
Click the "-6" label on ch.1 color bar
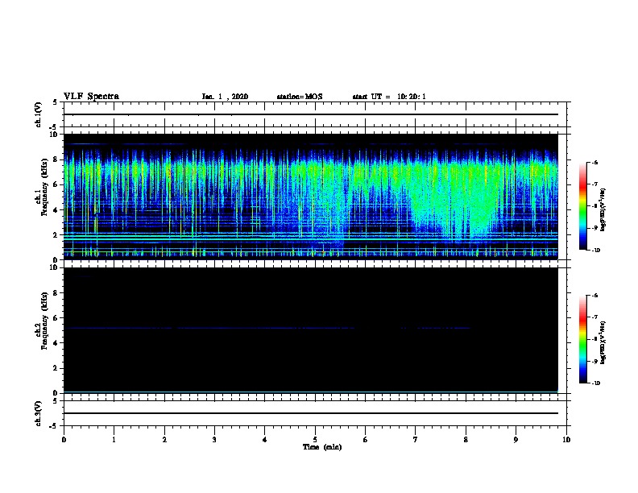click(595, 162)
